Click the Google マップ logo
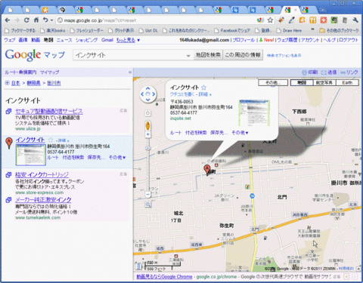Viewport: 363px width, 283px height. tap(35, 55)
